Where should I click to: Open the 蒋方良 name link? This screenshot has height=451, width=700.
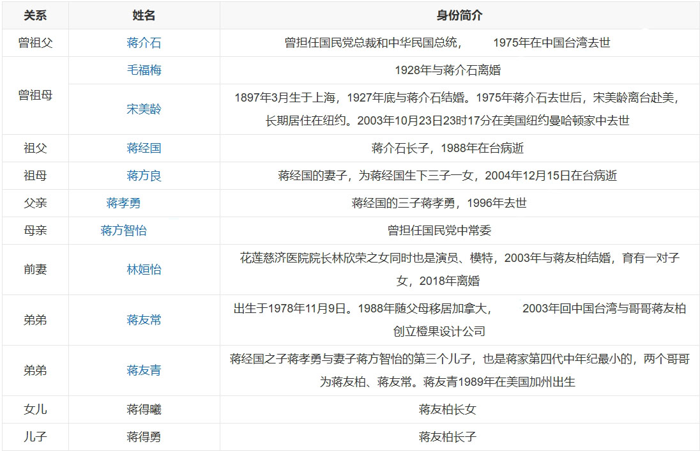point(144,176)
